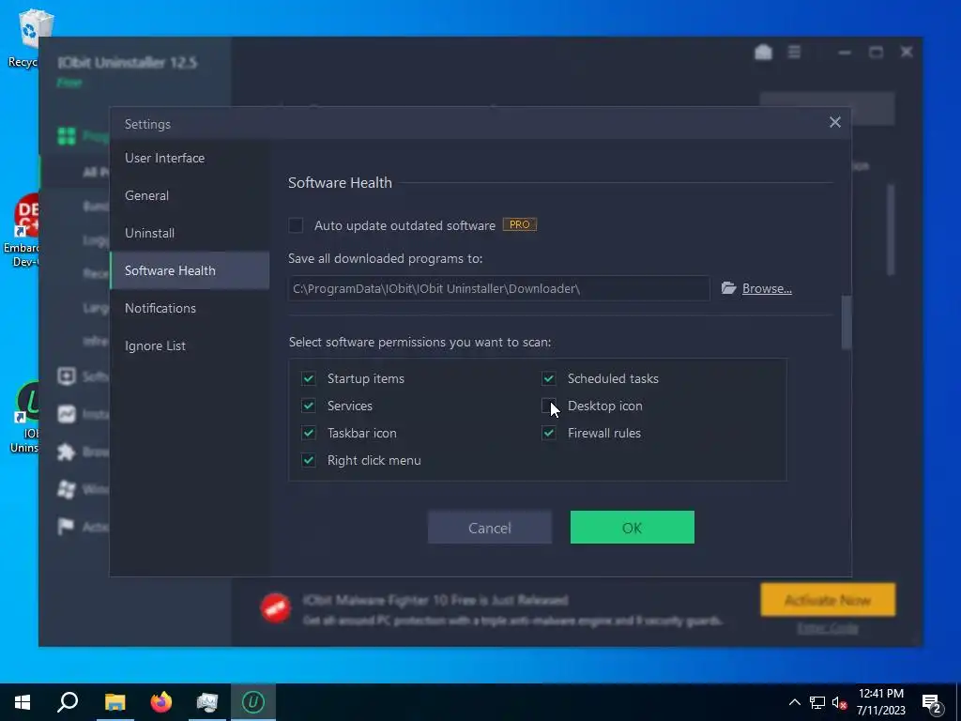
Task: Open toolbox icon in IObit Uninstaller title bar
Action: tap(763, 53)
